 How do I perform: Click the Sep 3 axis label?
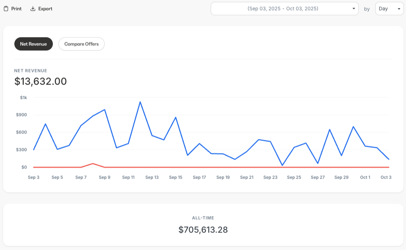(x=34, y=177)
